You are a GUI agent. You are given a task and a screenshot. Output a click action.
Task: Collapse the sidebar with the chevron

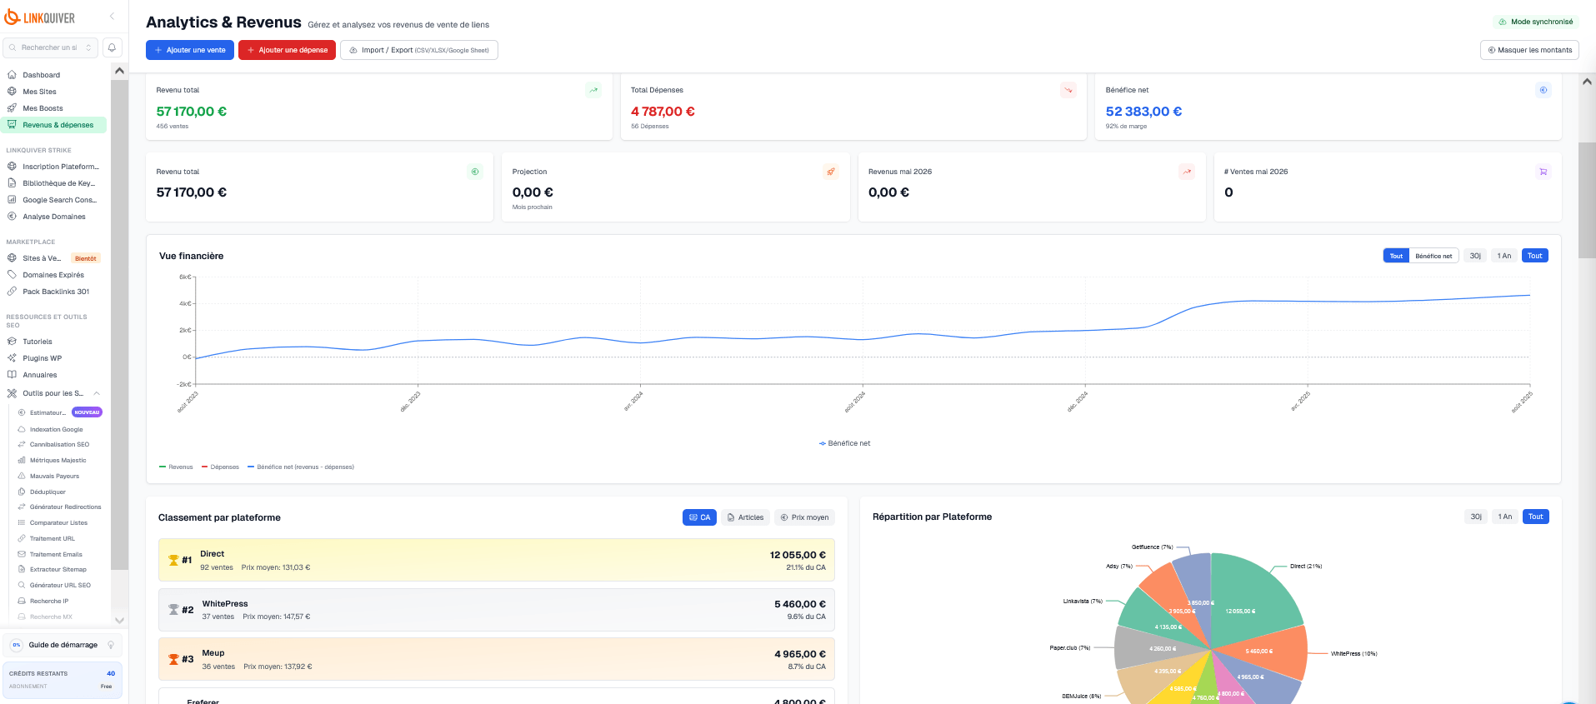[x=113, y=17]
